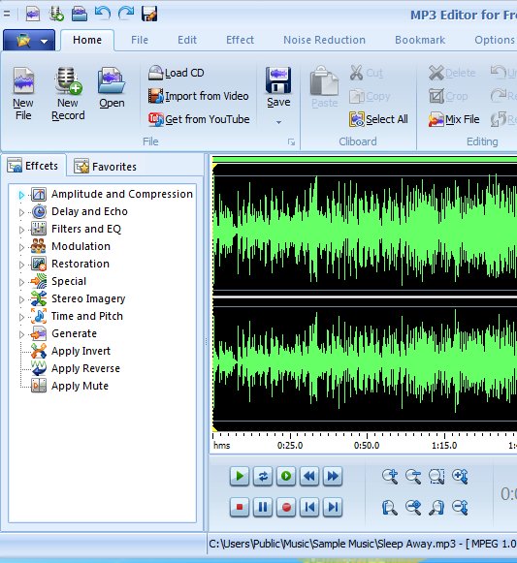
Task: Click vertical zoom in icon
Action: (460, 477)
